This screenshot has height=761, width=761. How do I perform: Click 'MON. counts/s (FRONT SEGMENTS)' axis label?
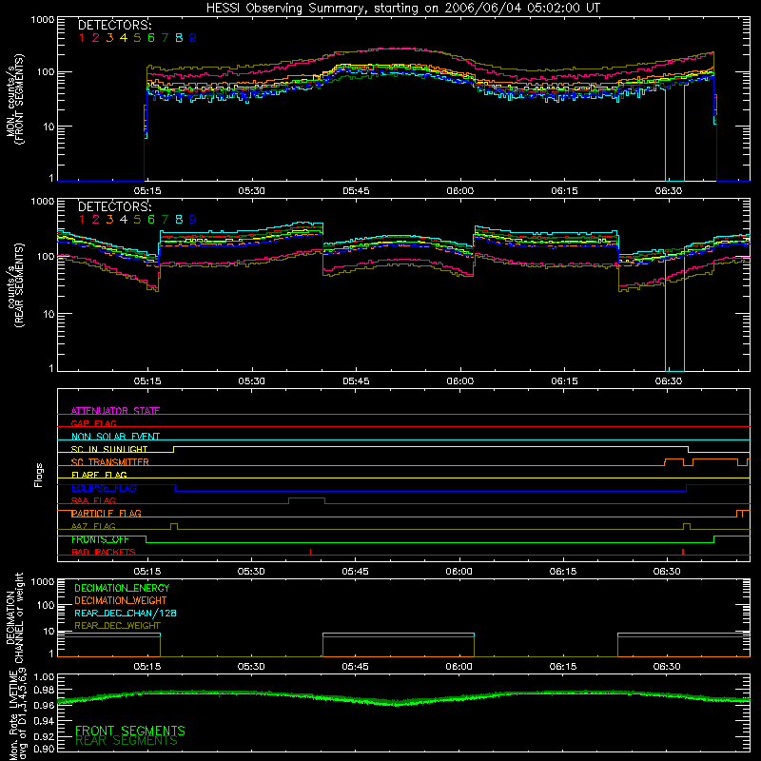pyautogui.click(x=15, y=99)
